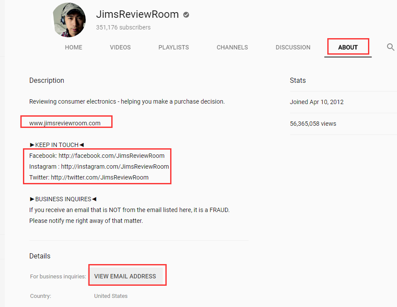Click the JimsReviewRoom channel name title

tap(137, 14)
